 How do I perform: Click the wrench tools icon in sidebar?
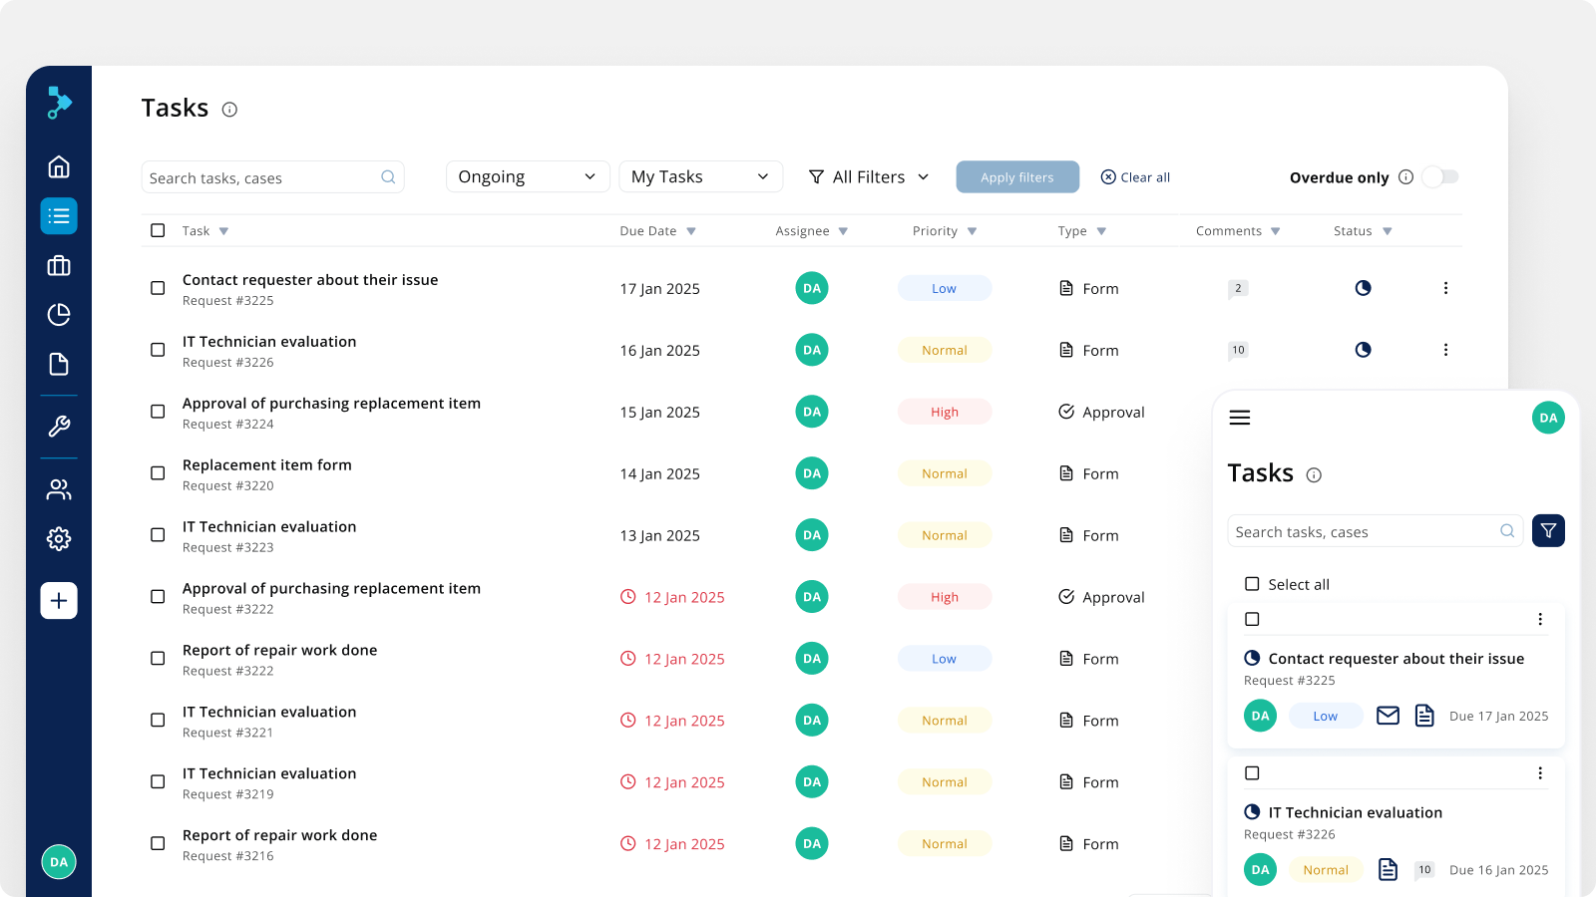coord(59,427)
